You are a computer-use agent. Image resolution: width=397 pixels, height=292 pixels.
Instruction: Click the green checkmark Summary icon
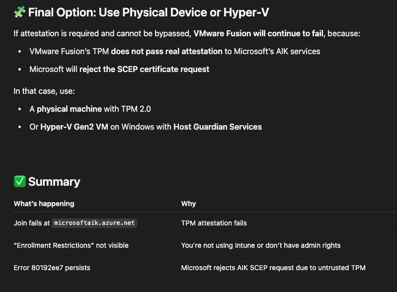click(20, 181)
